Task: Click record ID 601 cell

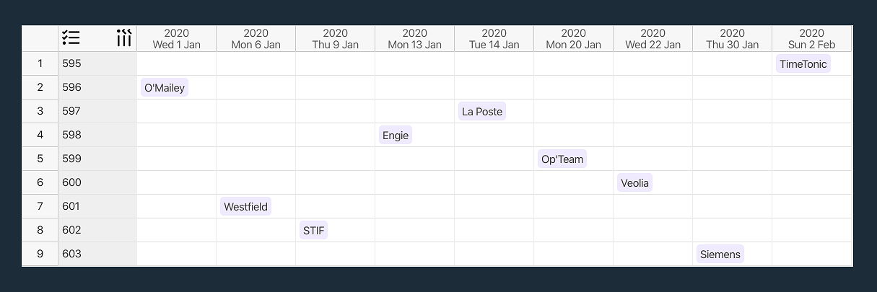Action: click(97, 206)
